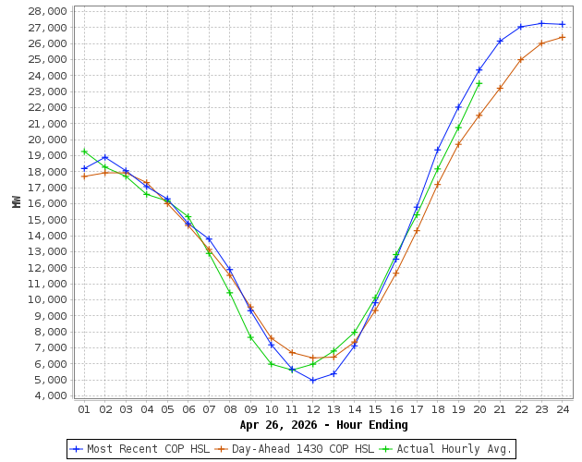Select the "Day-Ahead 1430 COP HSL" legend label
The image size is (582, 462).
[x=302, y=449]
